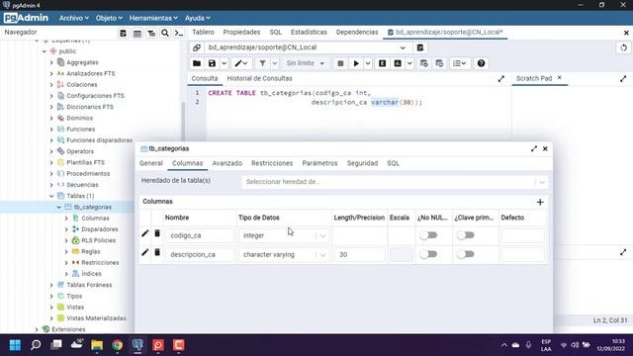The height and width of the screenshot is (356, 633).
Task: Click the taskbar search magnifier
Action: click(36, 345)
